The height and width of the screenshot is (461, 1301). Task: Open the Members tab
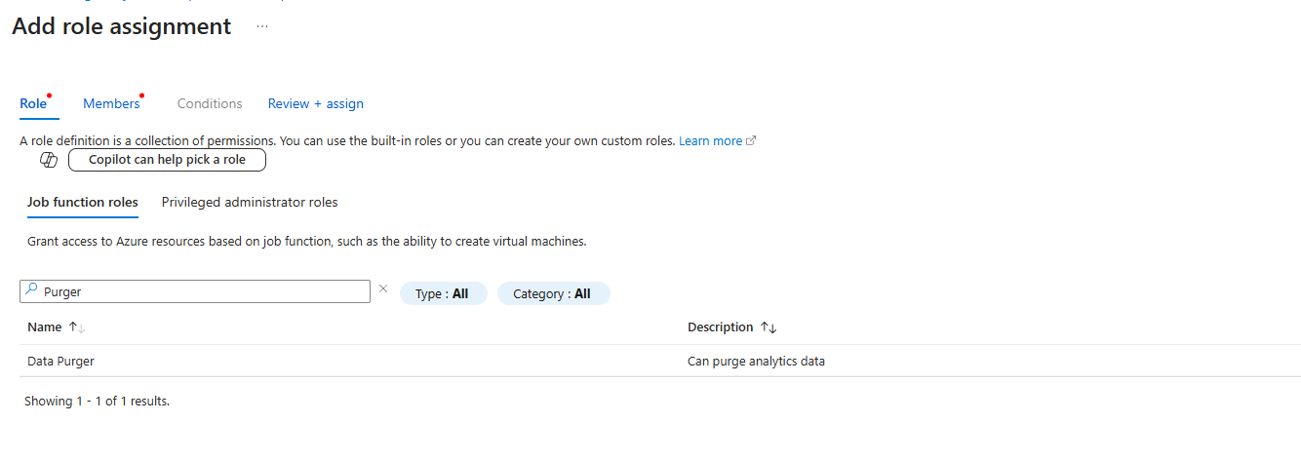click(x=111, y=103)
